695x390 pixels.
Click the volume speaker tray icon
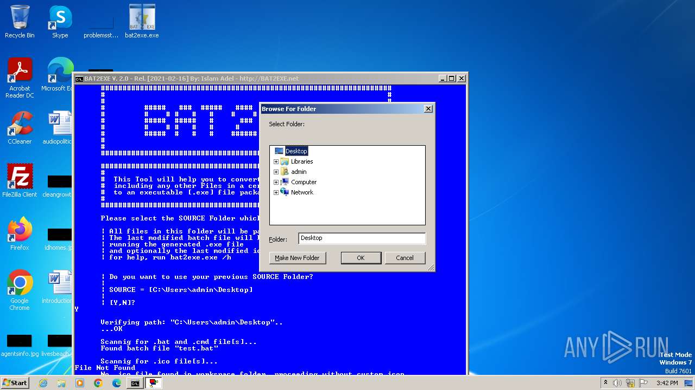617,383
